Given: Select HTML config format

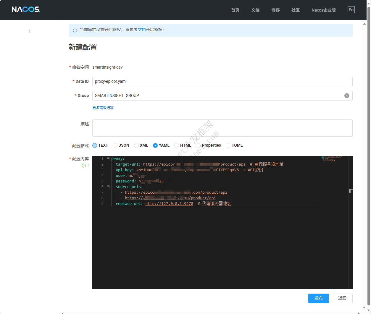Looking at the screenshot, I should click(x=177, y=145).
